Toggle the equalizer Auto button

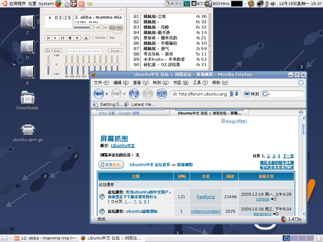coord(57,51)
